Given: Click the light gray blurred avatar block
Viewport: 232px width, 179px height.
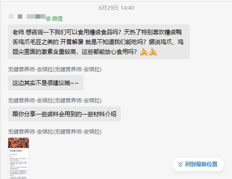Looking at the screenshot, I should pyautogui.click(x=11, y=16).
